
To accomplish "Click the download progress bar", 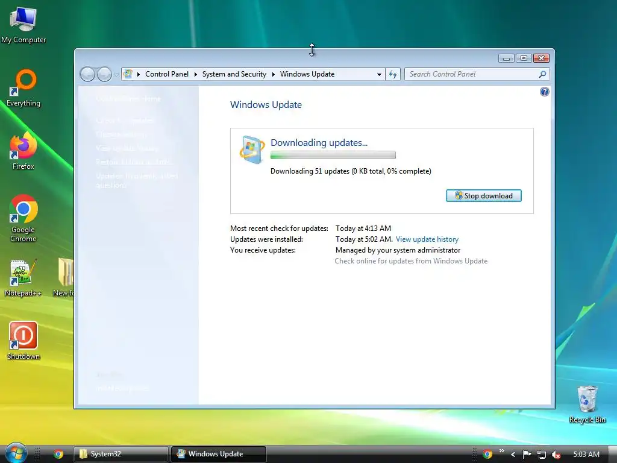I will pyautogui.click(x=333, y=155).
